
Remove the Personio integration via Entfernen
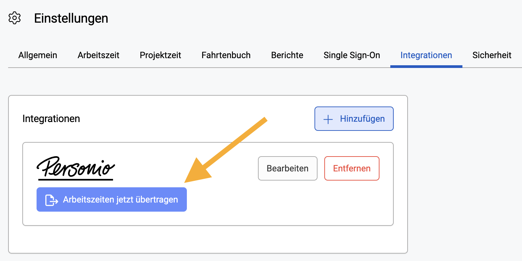[x=352, y=168]
